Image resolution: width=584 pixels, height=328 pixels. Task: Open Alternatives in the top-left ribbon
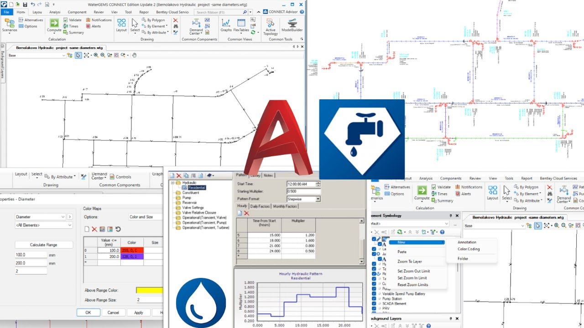pyautogui.click(x=31, y=20)
